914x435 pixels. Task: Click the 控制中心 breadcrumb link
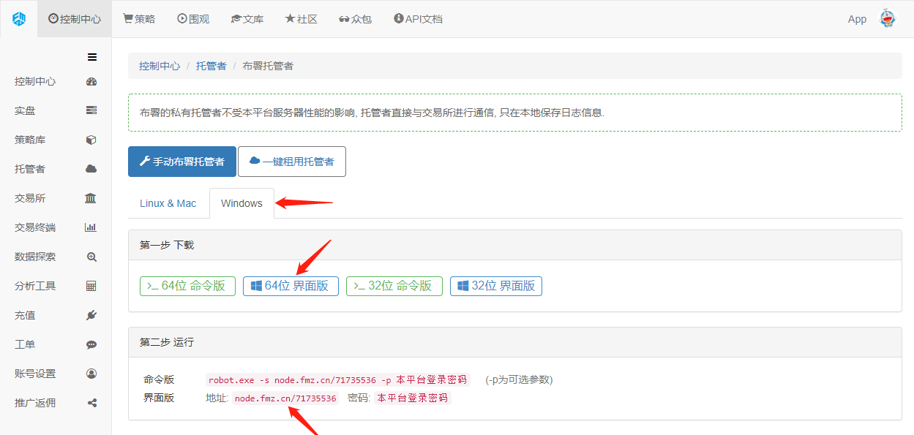(160, 66)
